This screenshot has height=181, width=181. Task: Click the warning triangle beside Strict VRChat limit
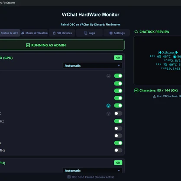(x=154, y=96)
